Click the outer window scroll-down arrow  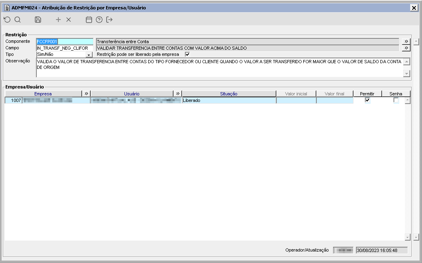tap(416, 237)
